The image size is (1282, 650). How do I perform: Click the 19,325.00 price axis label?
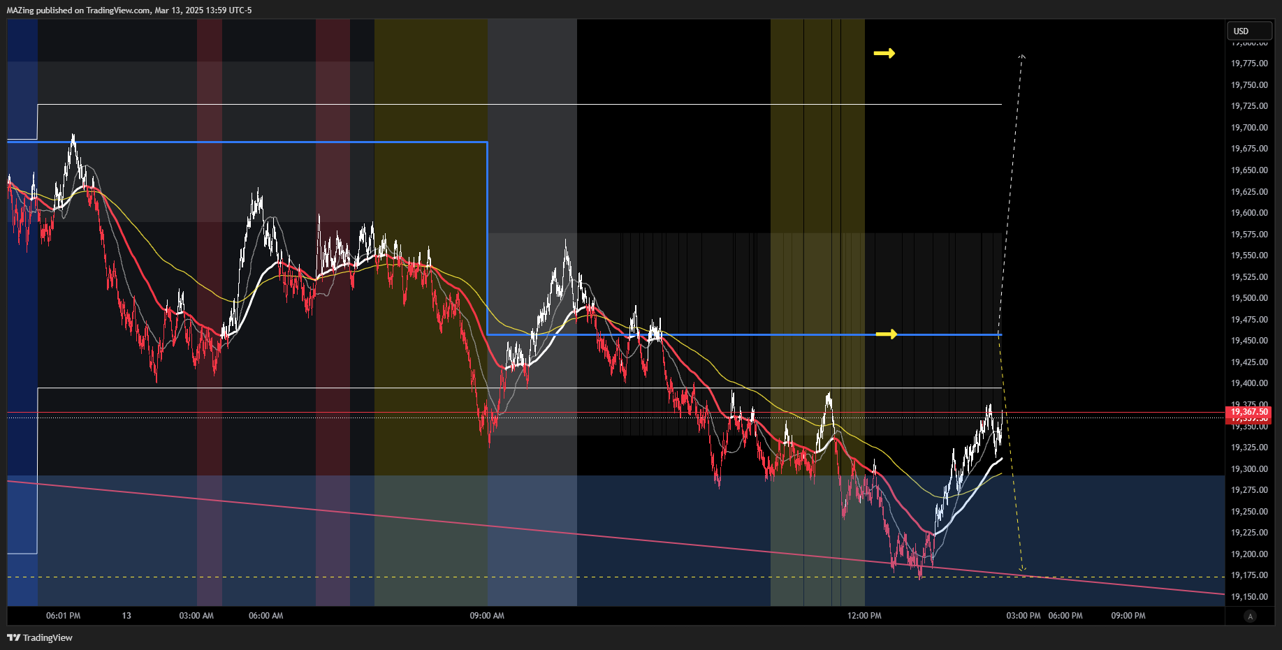coord(1249,448)
